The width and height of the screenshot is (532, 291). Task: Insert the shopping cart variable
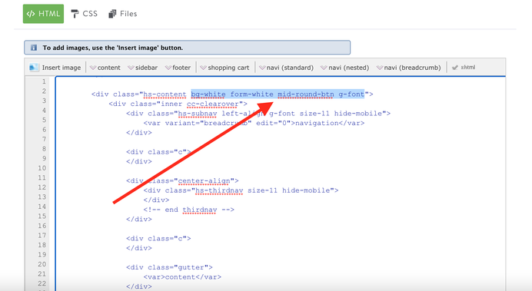click(225, 68)
